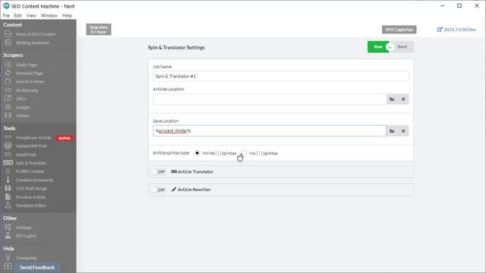
Task: Click the Send Feedback button
Action: point(37,267)
